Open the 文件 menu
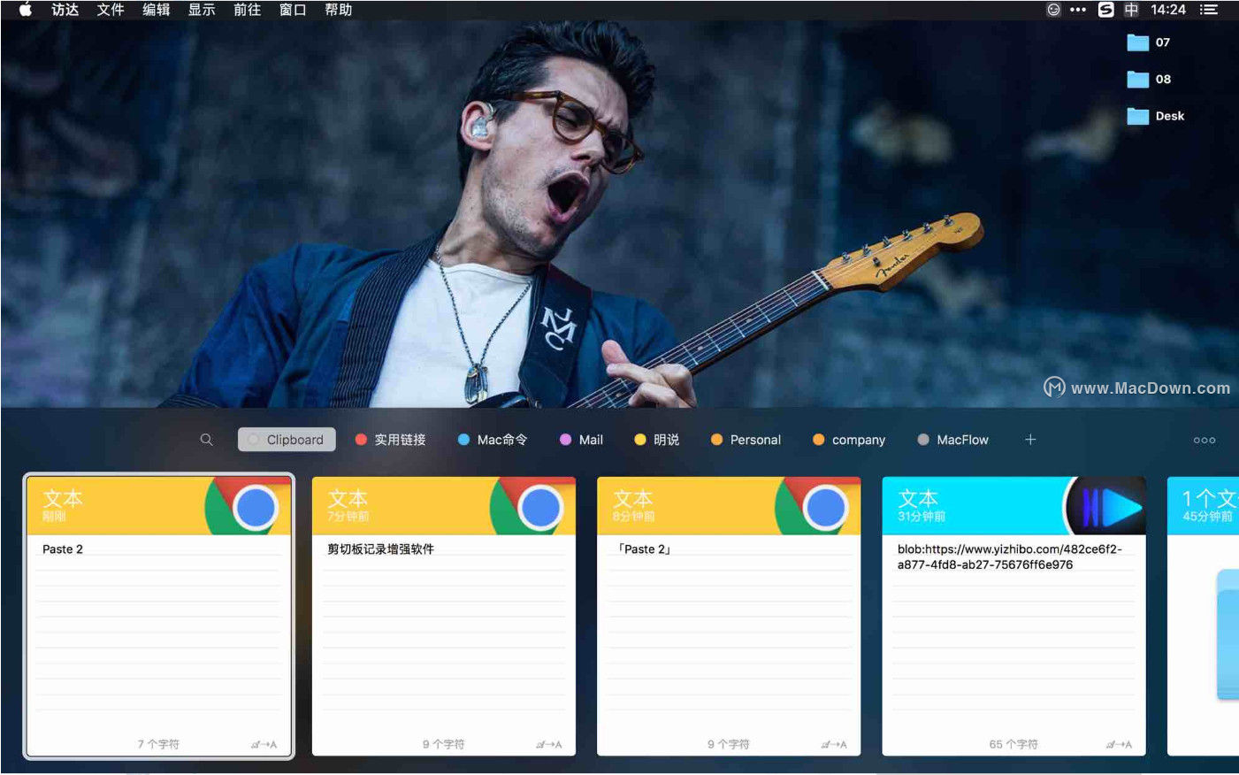Viewport: 1239px width, 775px height. coord(111,10)
